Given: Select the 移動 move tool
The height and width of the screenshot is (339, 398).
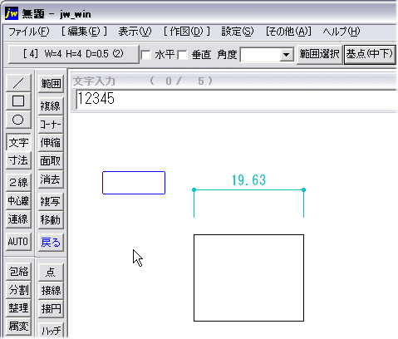Looking at the screenshot, I should [51, 220].
